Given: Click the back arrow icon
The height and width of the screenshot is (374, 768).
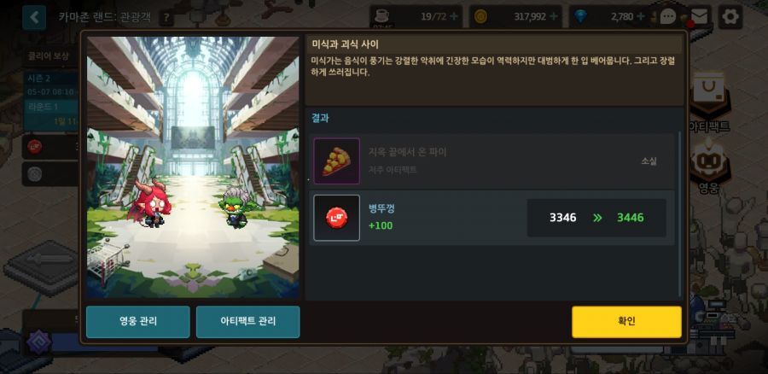Looking at the screenshot, I should click(34, 18).
